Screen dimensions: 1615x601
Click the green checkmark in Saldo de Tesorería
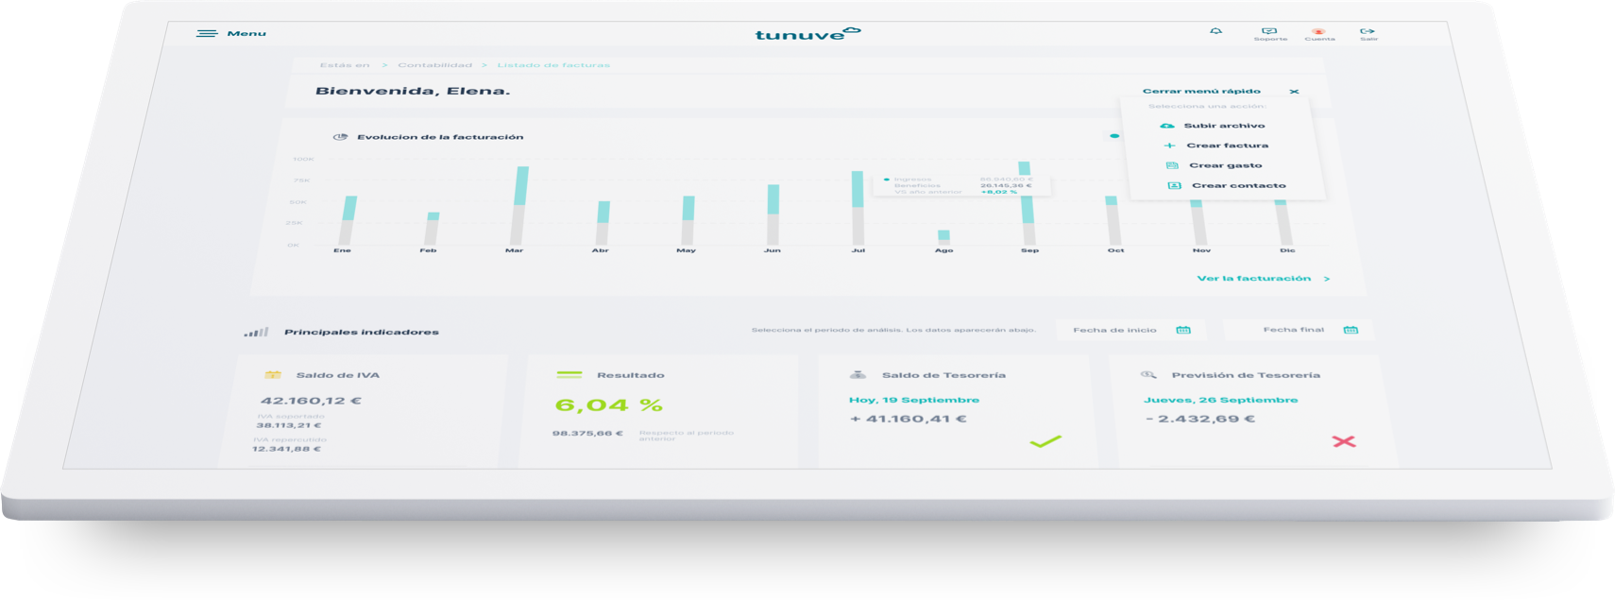1045,441
